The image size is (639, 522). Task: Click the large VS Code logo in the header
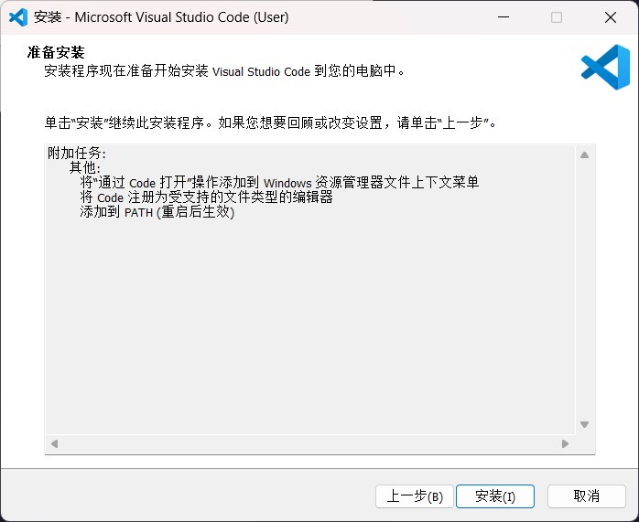(x=605, y=67)
